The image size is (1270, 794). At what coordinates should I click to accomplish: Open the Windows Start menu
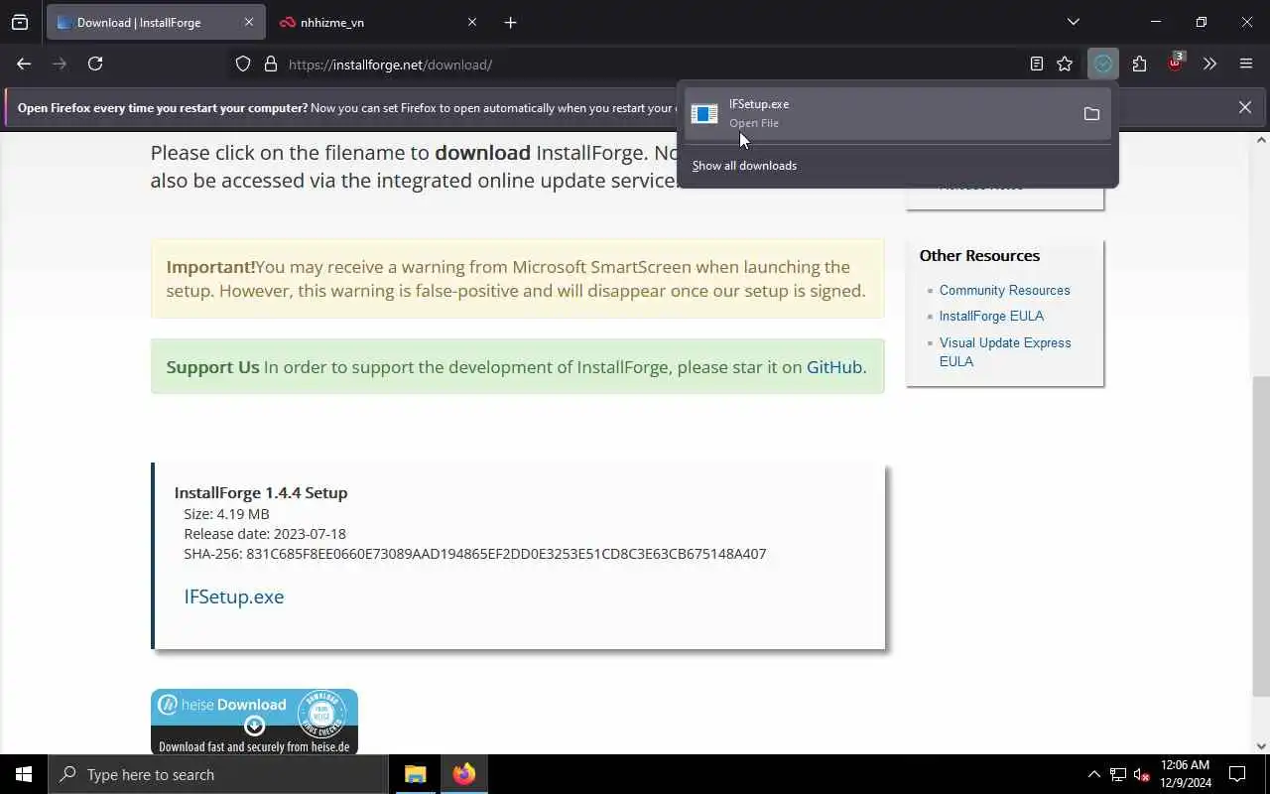(24, 774)
